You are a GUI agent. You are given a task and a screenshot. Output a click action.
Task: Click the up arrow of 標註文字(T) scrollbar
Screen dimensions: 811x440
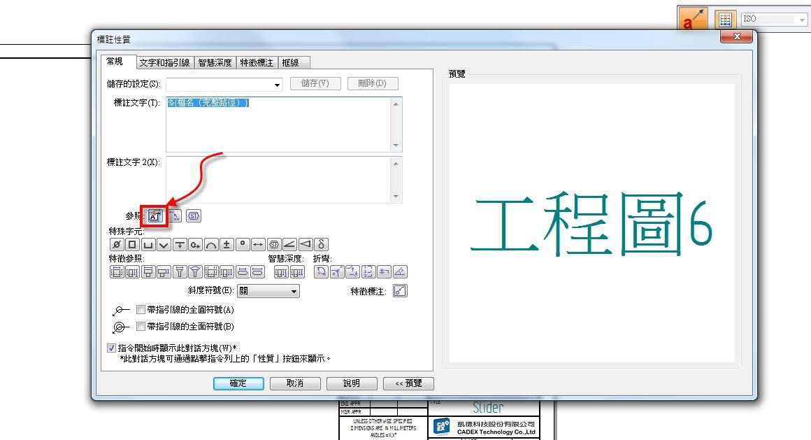396,104
